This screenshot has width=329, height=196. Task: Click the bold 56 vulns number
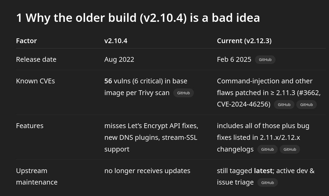[x=108, y=81]
